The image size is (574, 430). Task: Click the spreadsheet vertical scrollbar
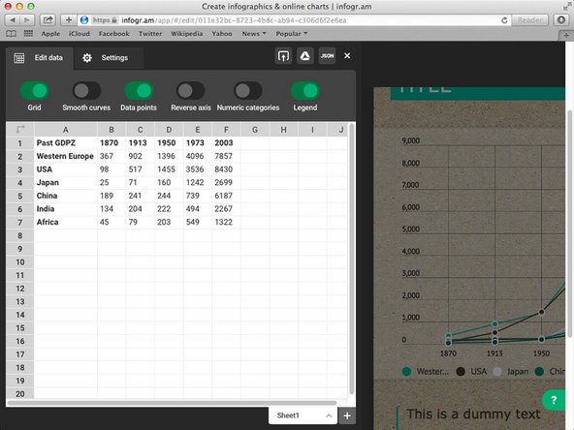(x=352, y=259)
